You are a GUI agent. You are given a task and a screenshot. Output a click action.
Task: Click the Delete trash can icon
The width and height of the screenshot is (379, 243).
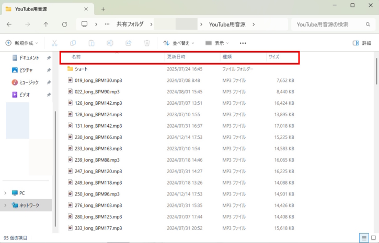click(147, 43)
